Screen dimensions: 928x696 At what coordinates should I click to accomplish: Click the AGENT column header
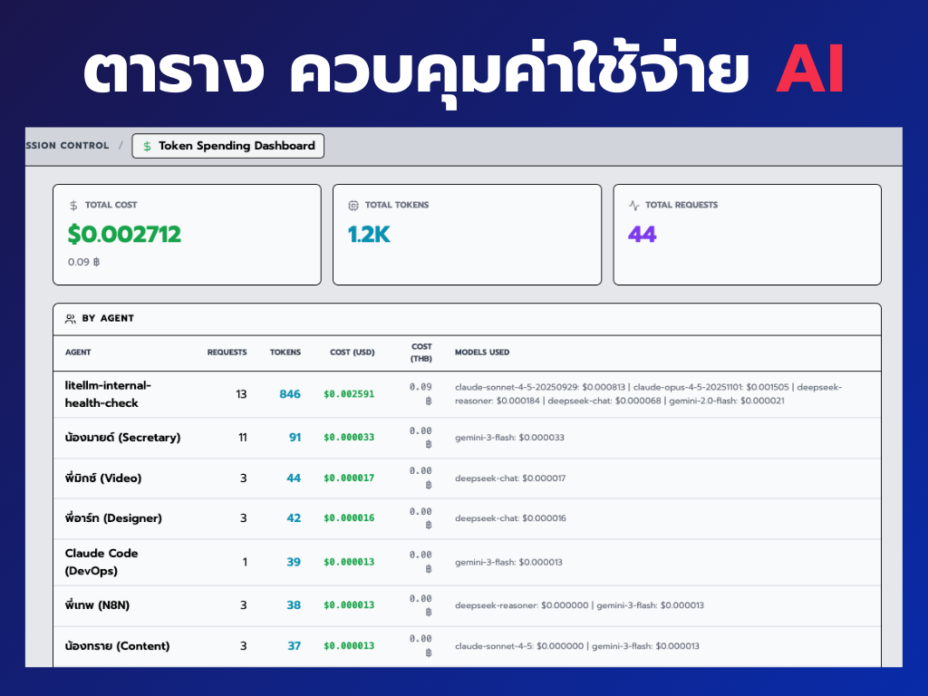(x=78, y=353)
